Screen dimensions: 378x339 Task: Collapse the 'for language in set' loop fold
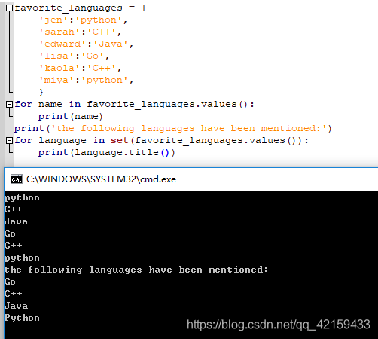pyautogui.click(x=9, y=140)
